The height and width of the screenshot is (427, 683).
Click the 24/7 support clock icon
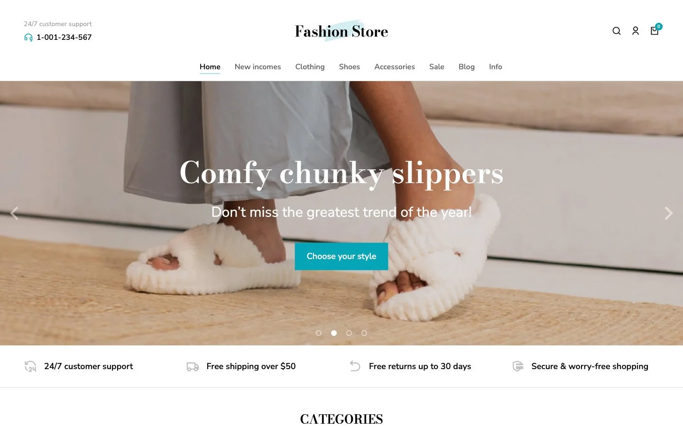pos(30,366)
